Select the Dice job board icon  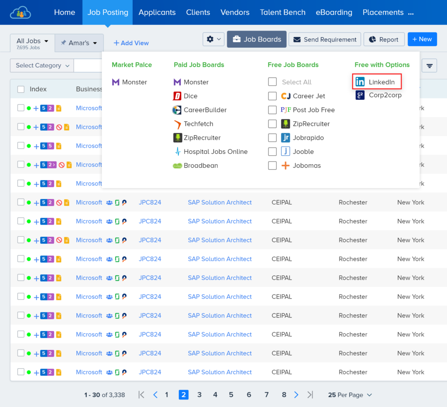pyautogui.click(x=177, y=96)
